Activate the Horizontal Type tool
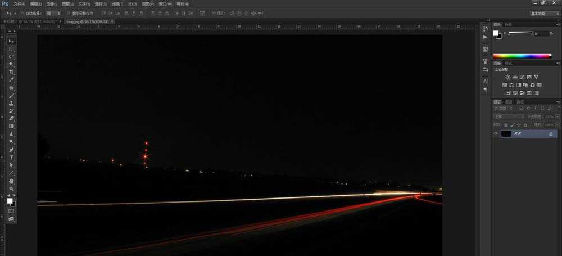The width and height of the screenshot is (562, 256). tap(11, 158)
